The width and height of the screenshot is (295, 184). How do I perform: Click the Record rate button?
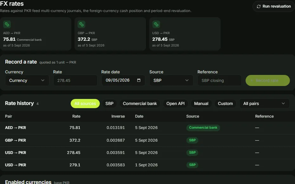(267, 81)
